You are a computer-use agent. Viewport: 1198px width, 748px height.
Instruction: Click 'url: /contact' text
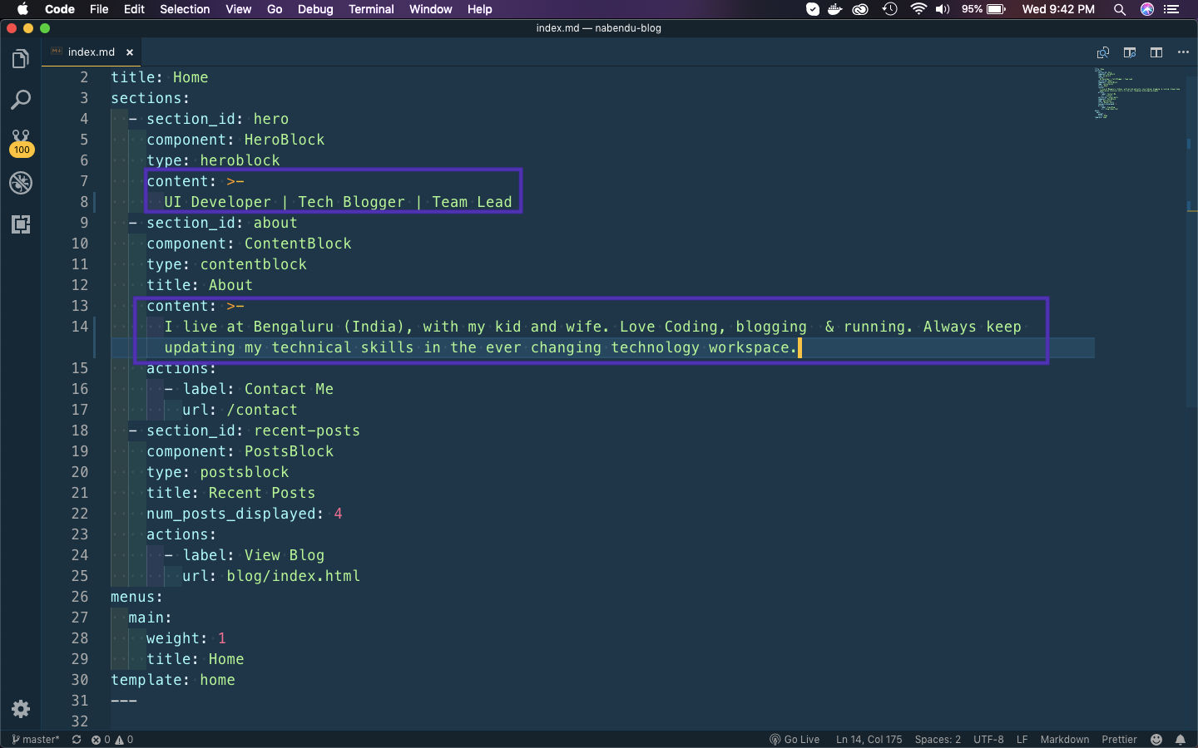240,410
